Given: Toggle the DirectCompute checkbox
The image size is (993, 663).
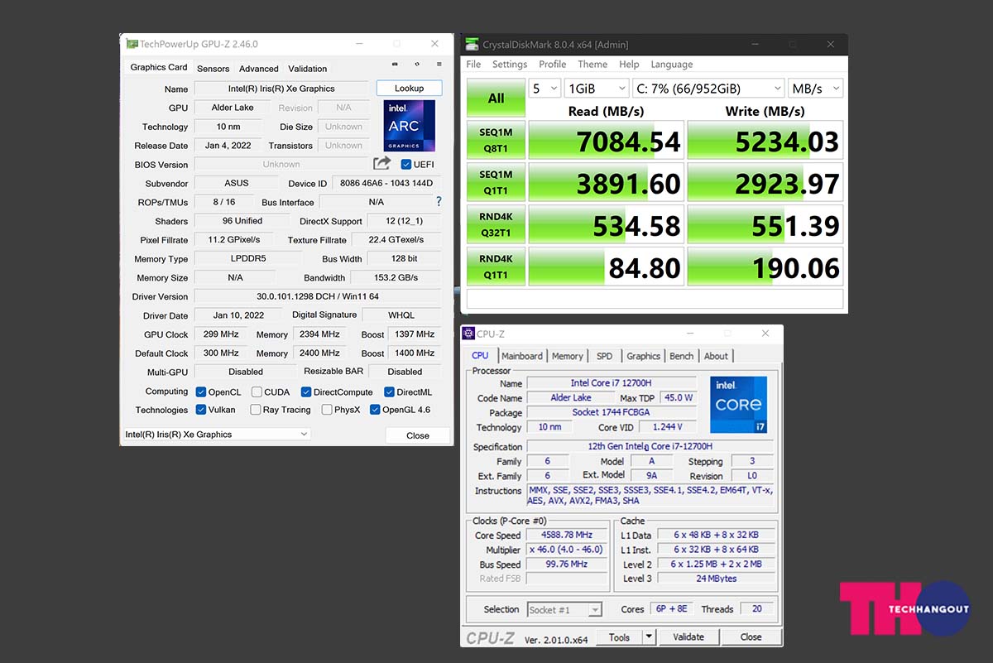Looking at the screenshot, I should pos(306,392).
